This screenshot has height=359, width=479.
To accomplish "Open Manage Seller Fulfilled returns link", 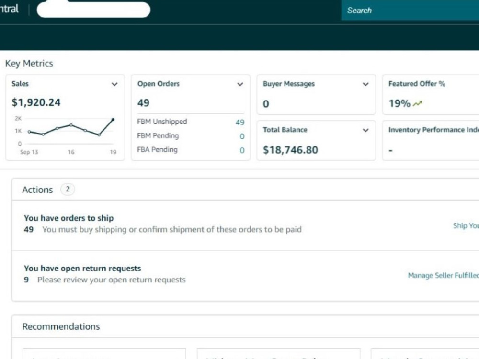I will tap(443, 275).
